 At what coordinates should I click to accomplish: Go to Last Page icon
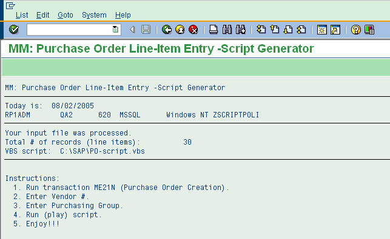[301, 30]
